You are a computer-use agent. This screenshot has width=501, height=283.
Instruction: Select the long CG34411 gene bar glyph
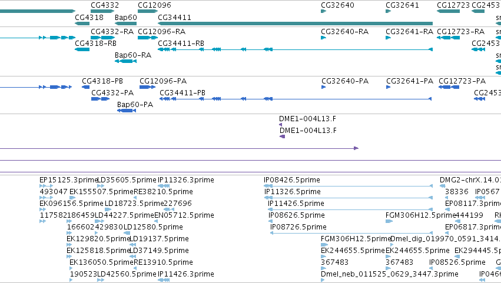click(295, 24)
